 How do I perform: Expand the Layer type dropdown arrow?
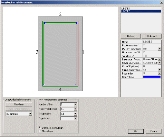click(160, 59)
